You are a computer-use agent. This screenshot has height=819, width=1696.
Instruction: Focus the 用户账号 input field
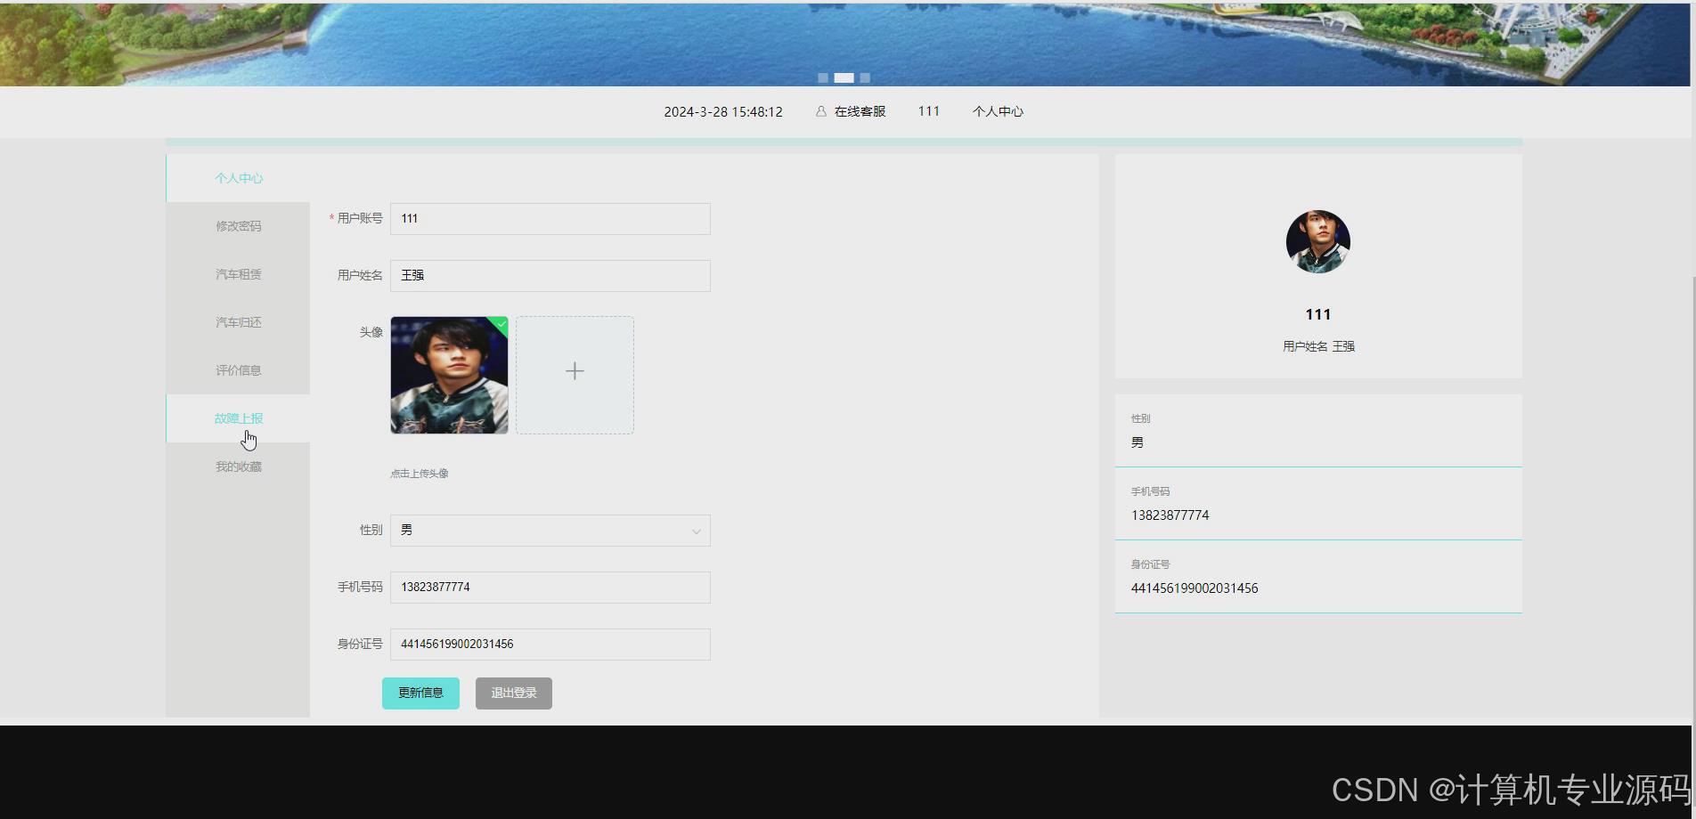pos(550,219)
